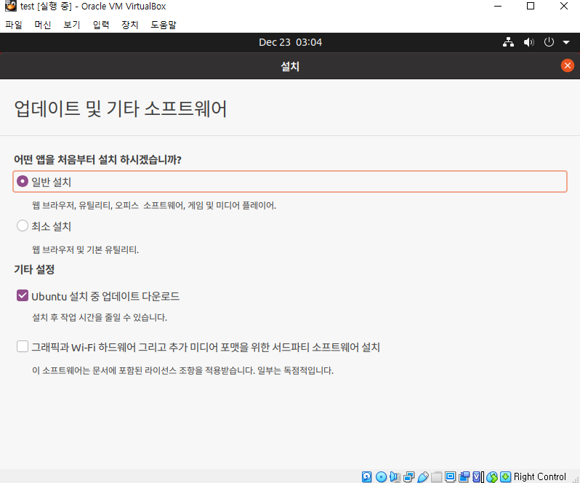Open the Ubuntu volume speaker icon
580x483 pixels.
click(x=529, y=42)
